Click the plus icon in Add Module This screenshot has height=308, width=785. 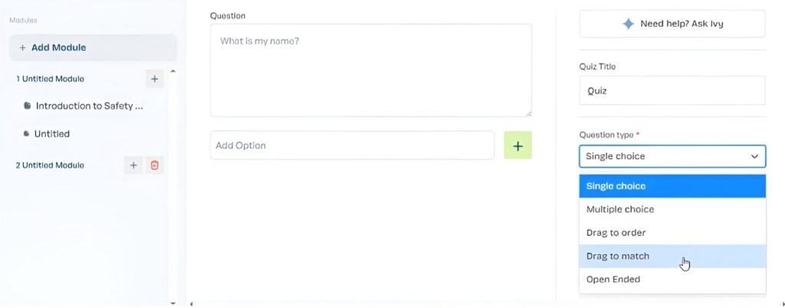[x=22, y=48]
